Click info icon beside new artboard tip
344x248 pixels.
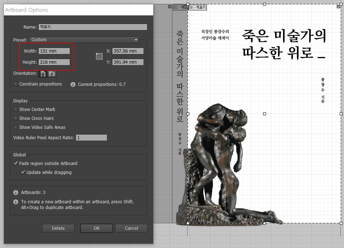(16, 202)
